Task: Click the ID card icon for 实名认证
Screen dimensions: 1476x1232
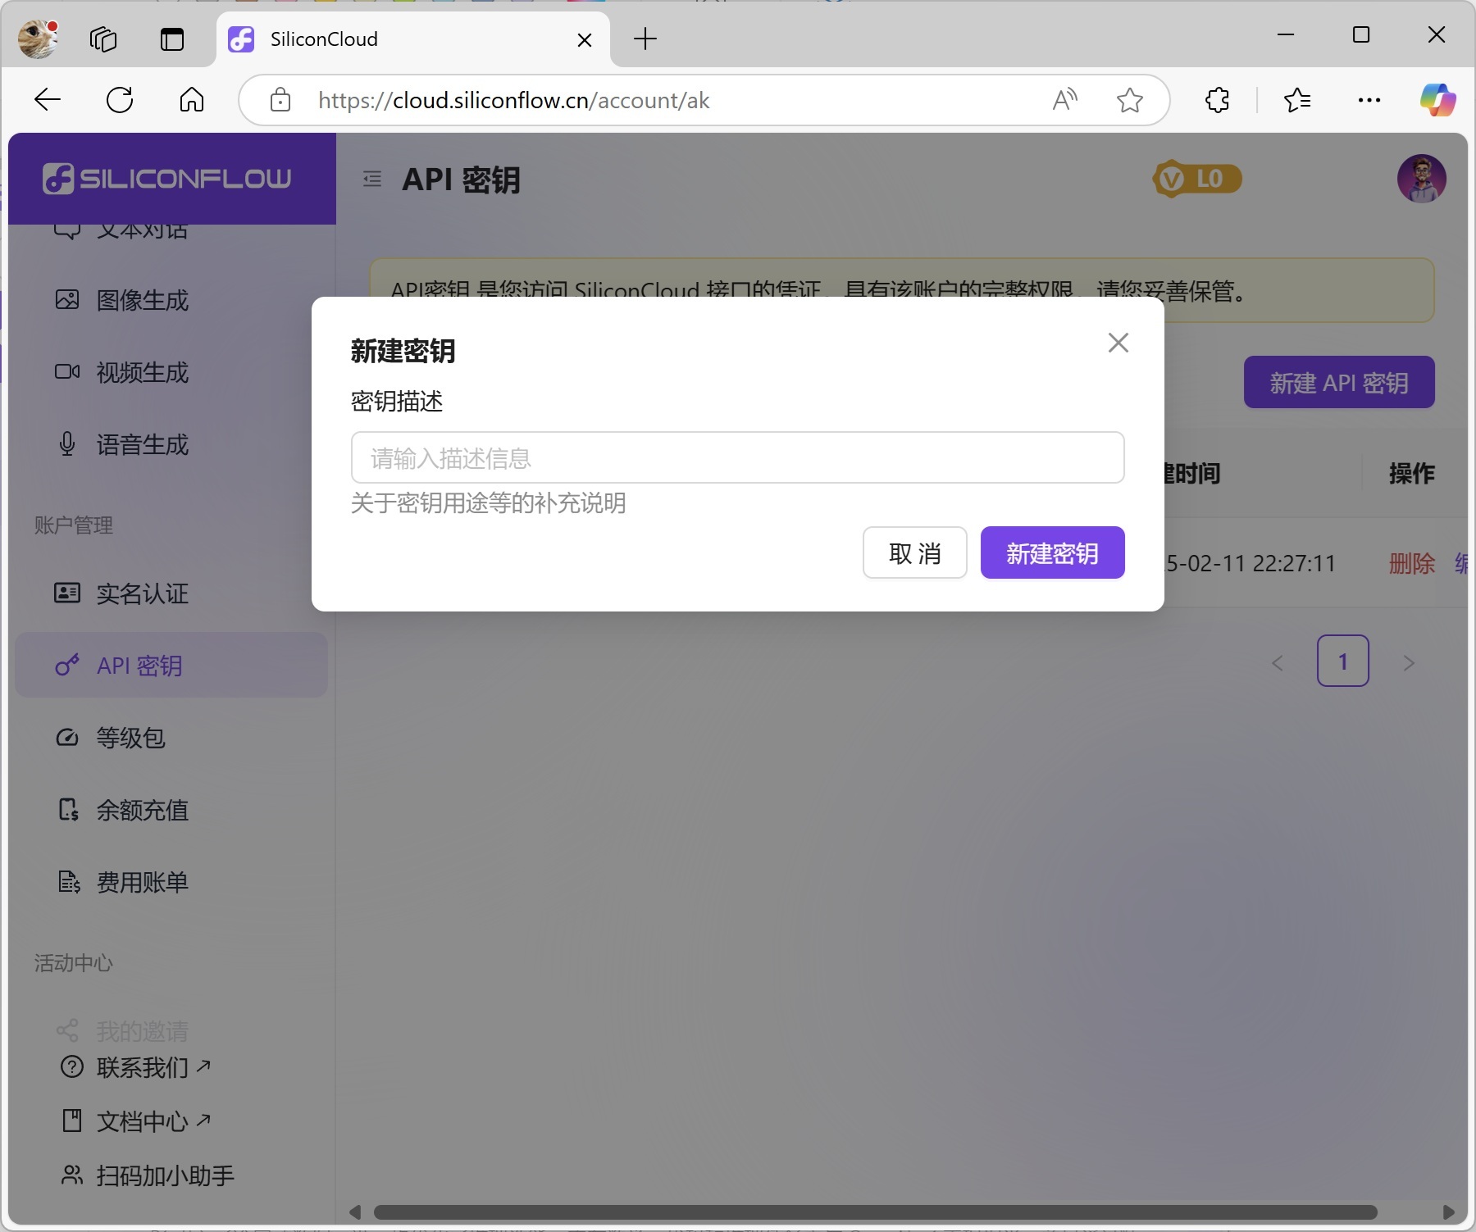Action: click(67, 593)
